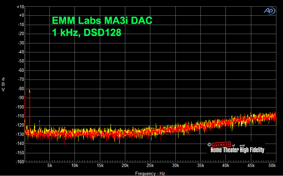
Task: Select the '-20' y-axis value
Action: [x=21, y=33]
